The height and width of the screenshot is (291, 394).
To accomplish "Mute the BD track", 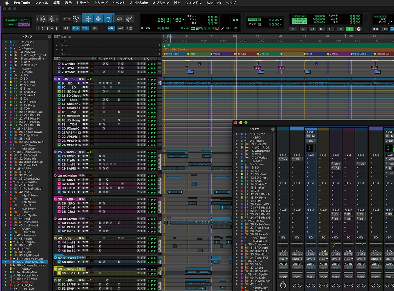I will [x=87, y=84].
